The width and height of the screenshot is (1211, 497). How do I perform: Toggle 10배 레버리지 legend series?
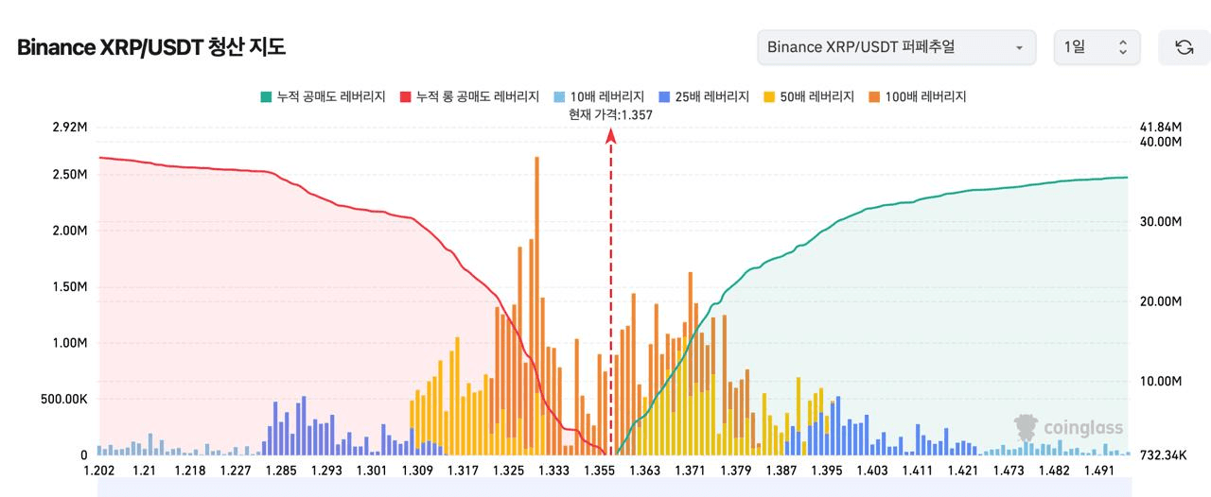tap(598, 96)
